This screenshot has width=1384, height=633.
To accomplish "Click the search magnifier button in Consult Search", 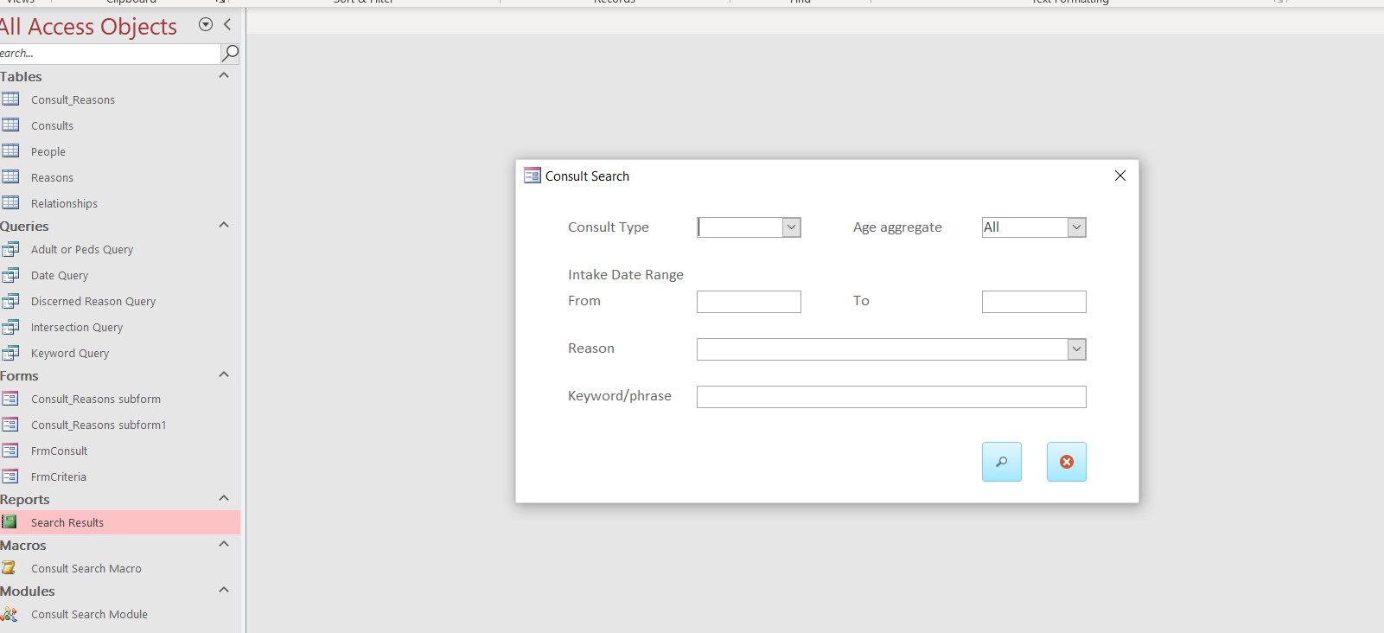I will 1001,462.
